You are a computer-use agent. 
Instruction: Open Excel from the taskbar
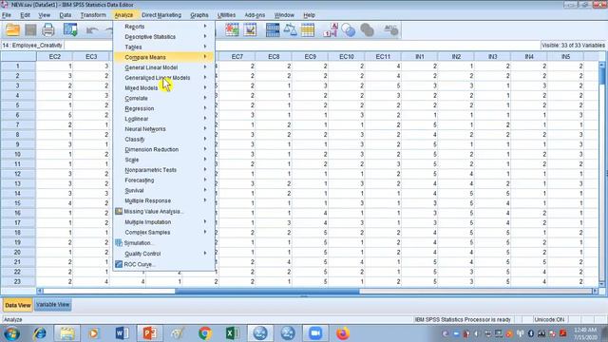click(x=233, y=333)
